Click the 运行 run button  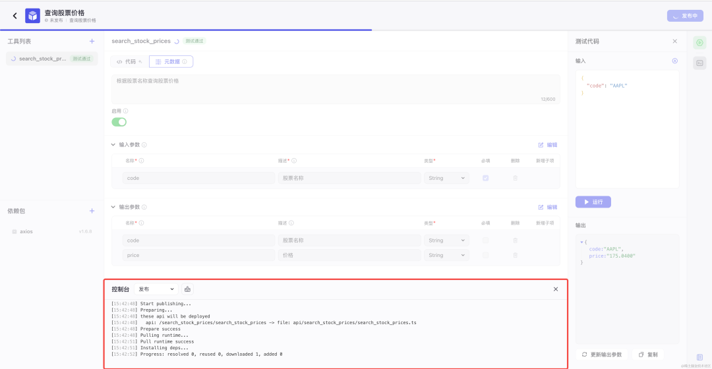tap(593, 202)
